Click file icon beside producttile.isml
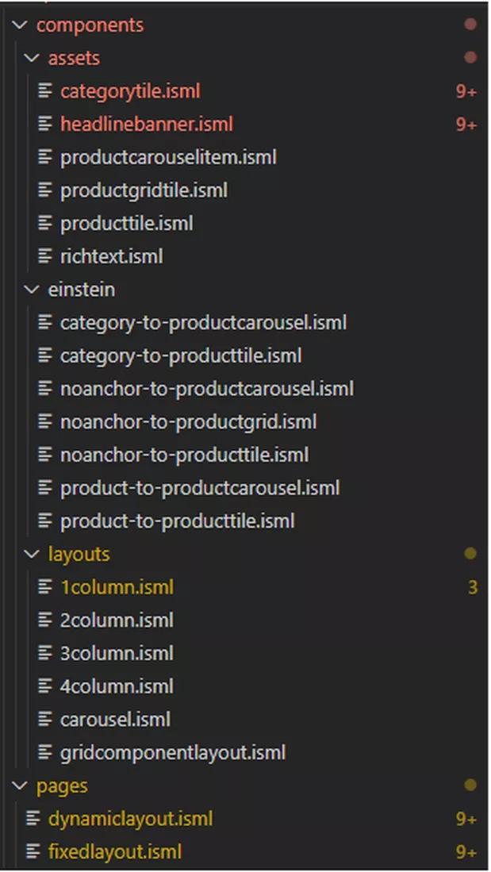This screenshot has height=872, width=491. point(45,223)
